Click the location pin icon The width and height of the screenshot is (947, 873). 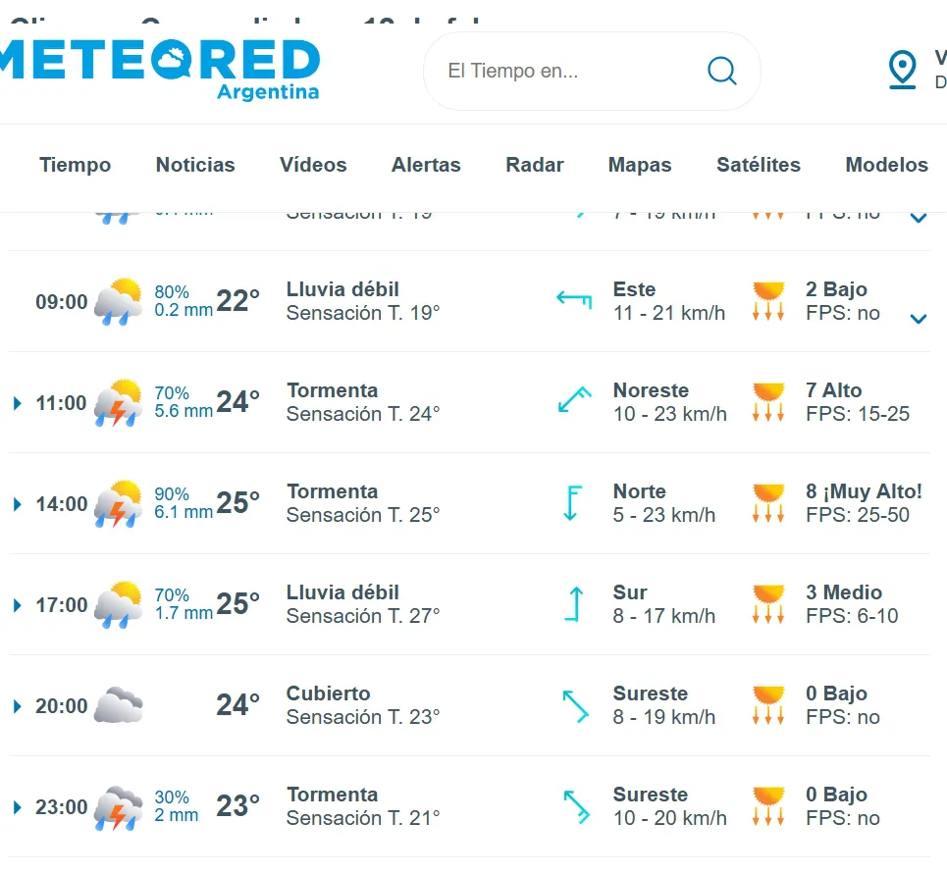click(901, 70)
